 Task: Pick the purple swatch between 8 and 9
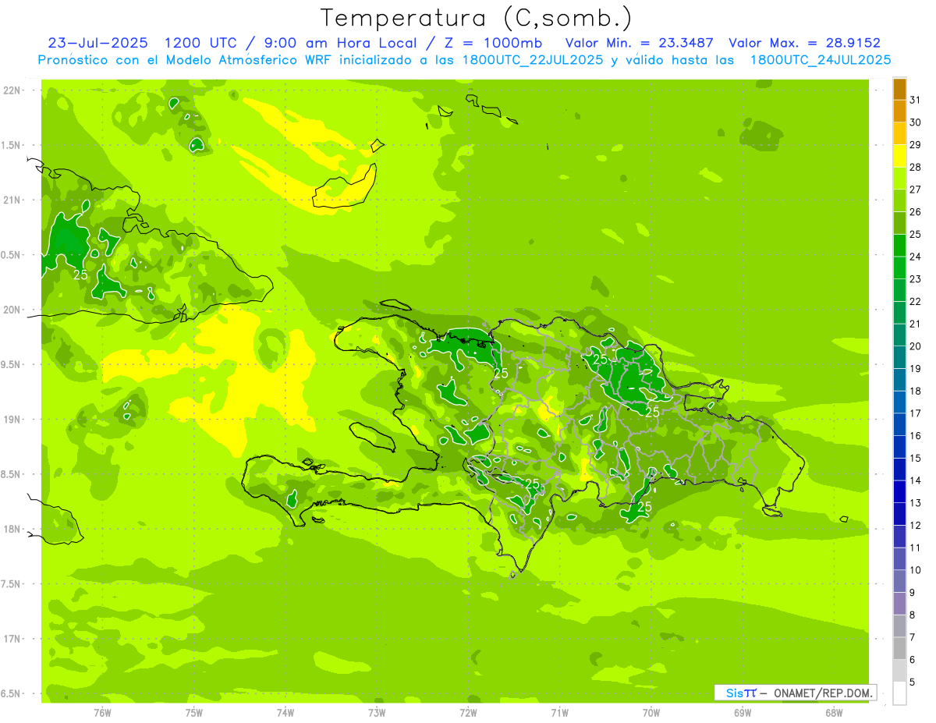pyautogui.click(x=899, y=604)
